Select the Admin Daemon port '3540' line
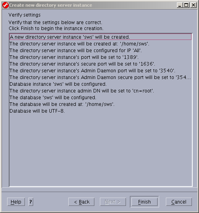Image resolution: width=199 pixels, height=213 pixels. click(x=100, y=71)
